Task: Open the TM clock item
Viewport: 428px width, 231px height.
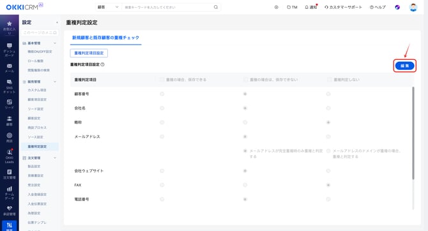Action: pos(292,8)
